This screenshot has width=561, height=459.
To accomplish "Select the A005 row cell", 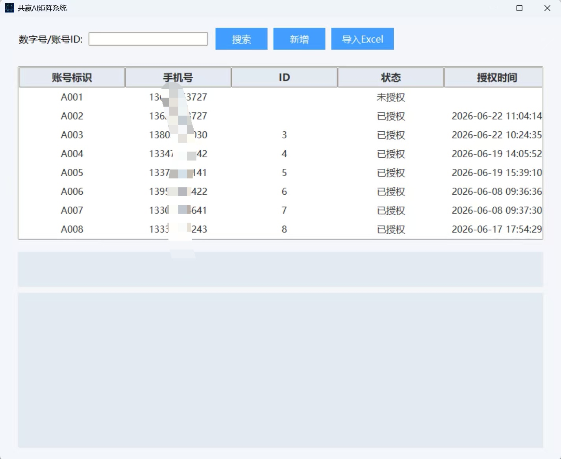I will (72, 173).
